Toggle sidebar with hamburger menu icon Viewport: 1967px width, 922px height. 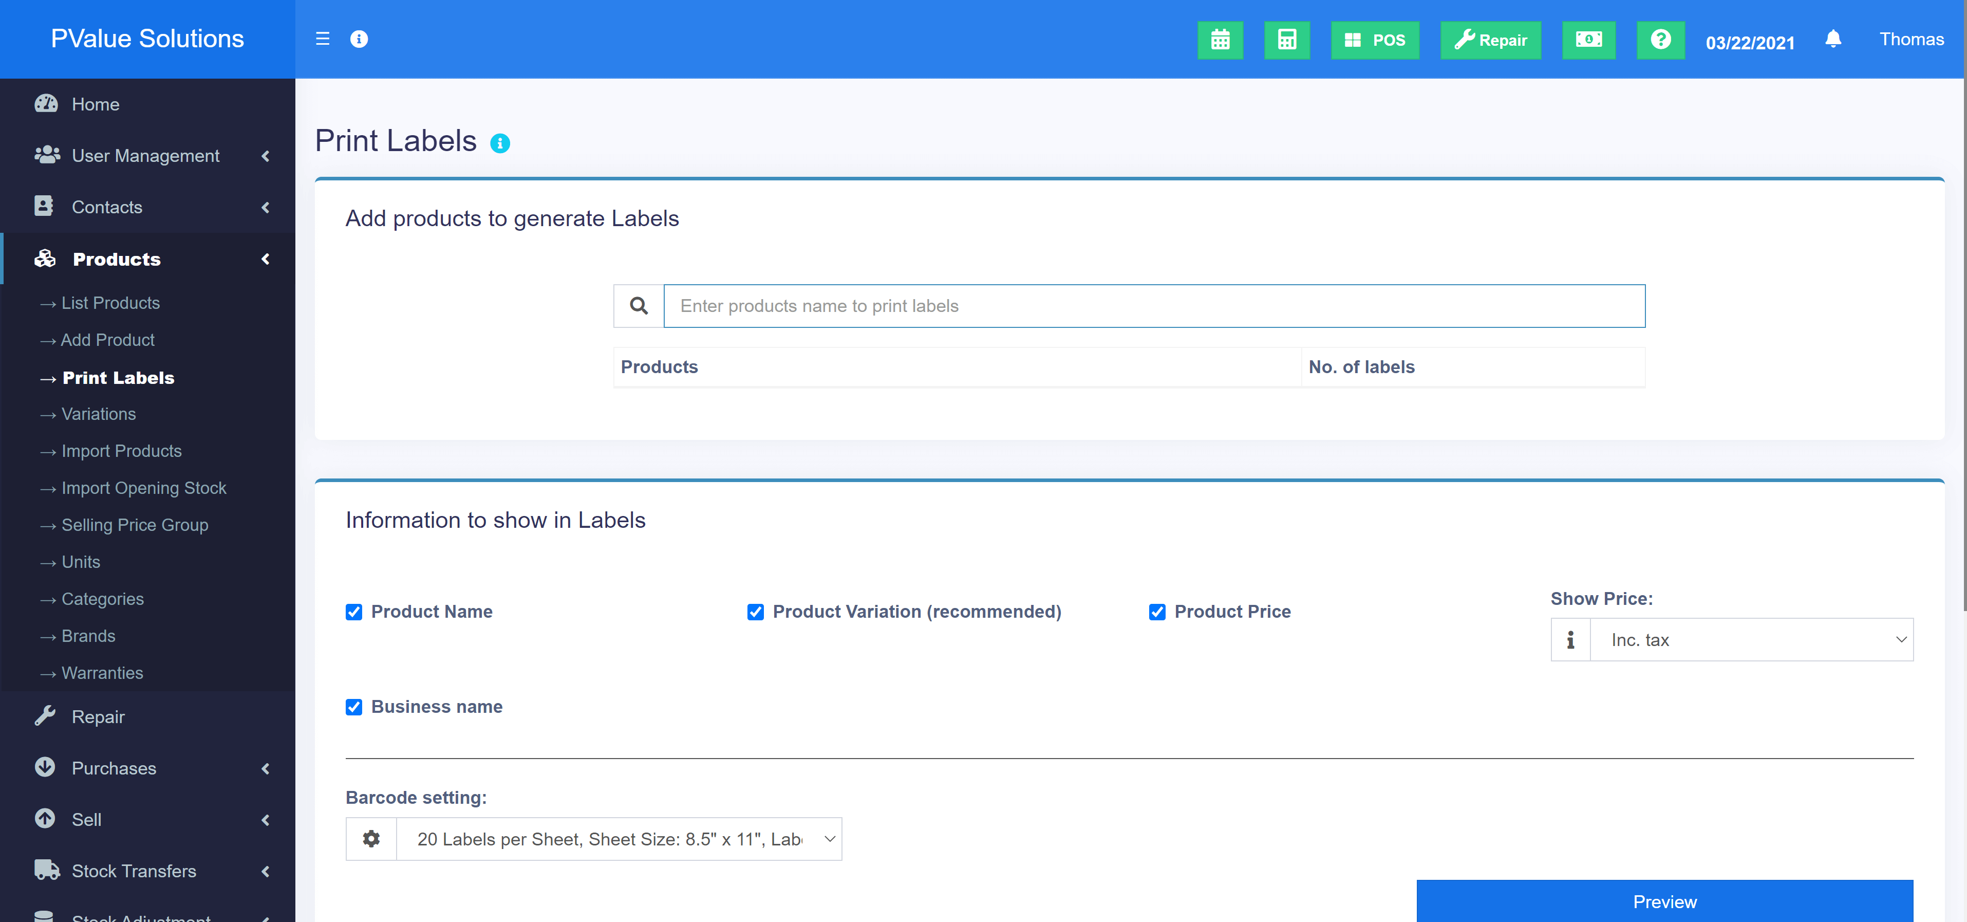pyautogui.click(x=322, y=39)
